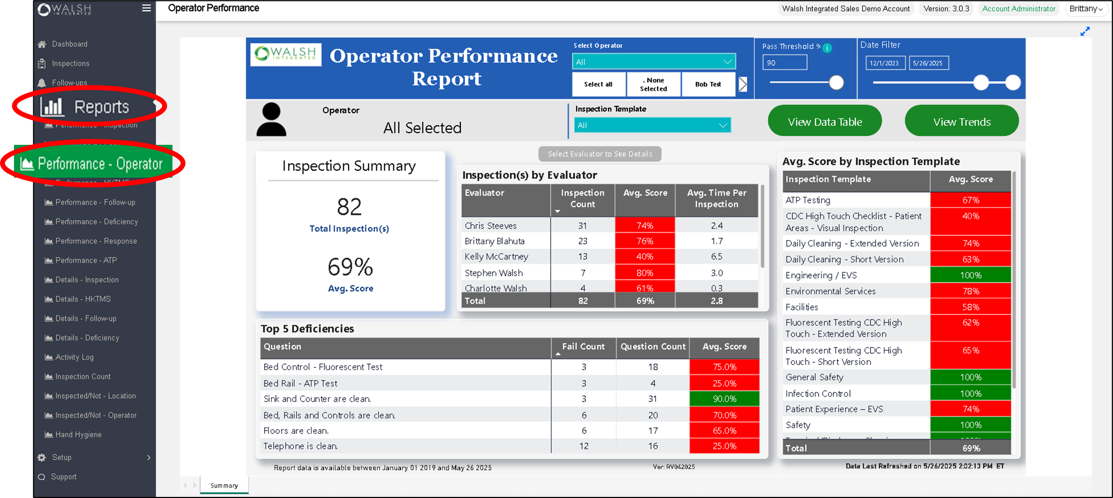Click next arrow beside Bob Test
Screen dimensions: 1113x498
[x=743, y=85]
